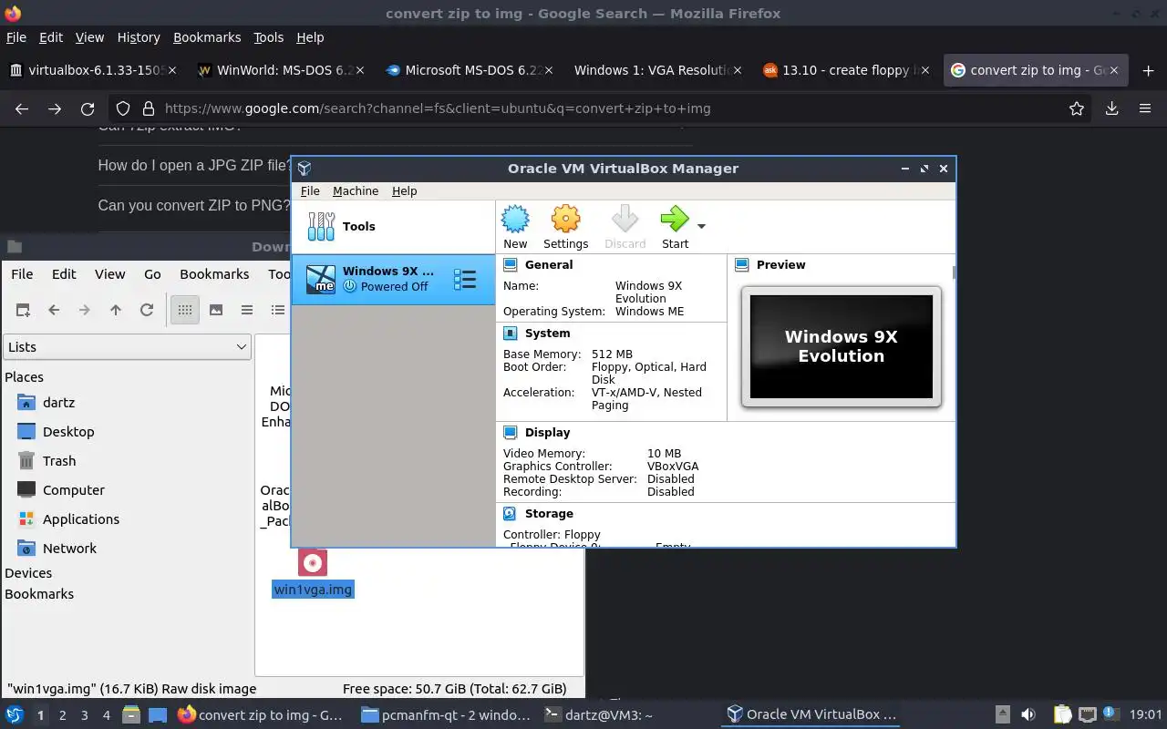1167x729 pixels.
Task: Switch to the virtualbox-6.1.33 tab
Action: coord(92,70)
